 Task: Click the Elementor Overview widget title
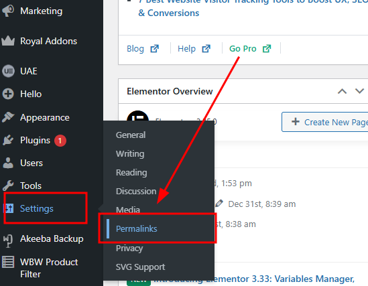pos(170,91)
